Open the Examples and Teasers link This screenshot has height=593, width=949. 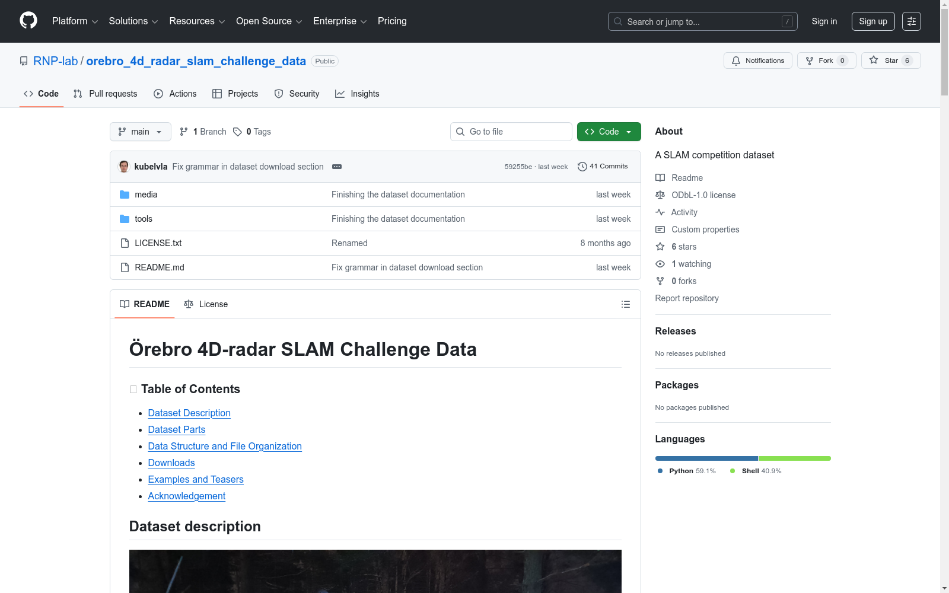coord(196,479)
